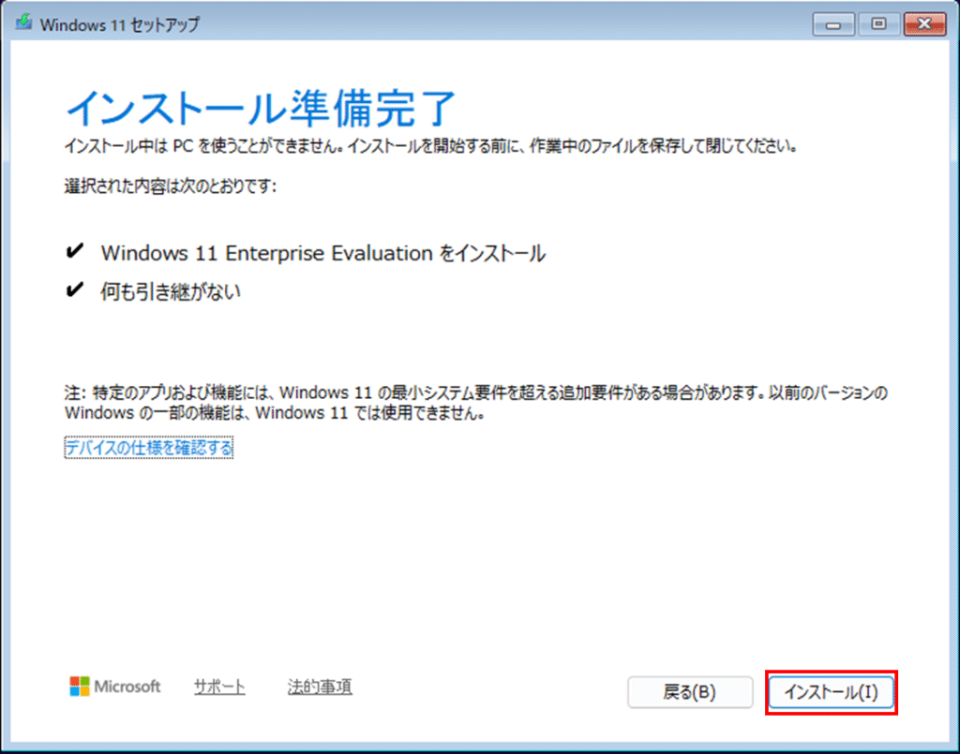Click the Microsoft four-color logo
Viewport: 960px width, 754px height.
[80, 687]
